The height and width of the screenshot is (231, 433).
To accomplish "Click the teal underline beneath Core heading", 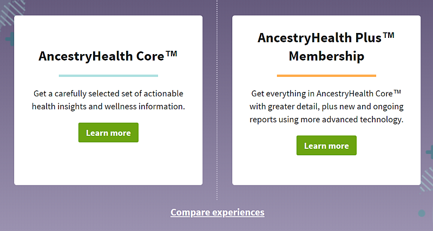I will click(108, 76).
